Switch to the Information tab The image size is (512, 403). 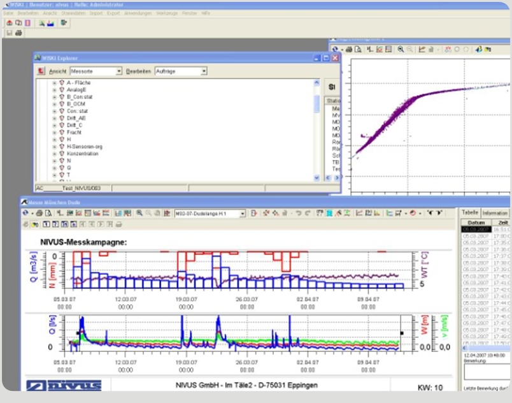coord(495,213)
